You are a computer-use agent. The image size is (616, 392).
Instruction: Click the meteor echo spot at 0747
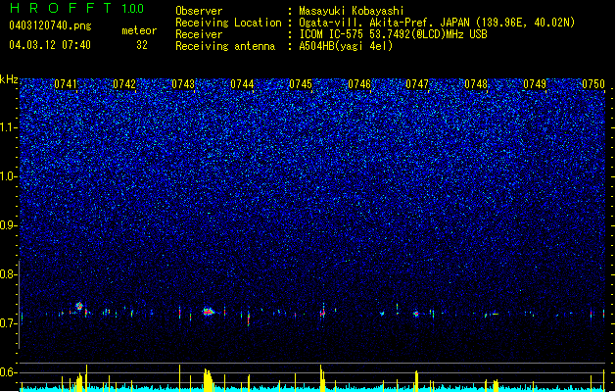click(x=415, y=314)
